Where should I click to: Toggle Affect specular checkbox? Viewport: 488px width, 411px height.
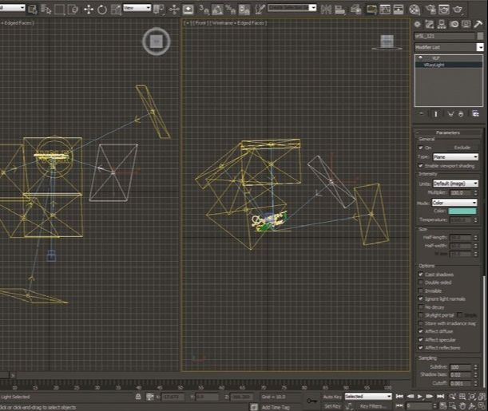pos(421,339)
